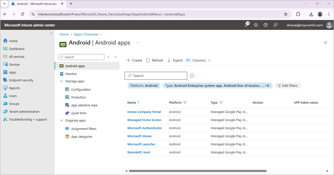Collapse the left navigation pane chevron

51,33
